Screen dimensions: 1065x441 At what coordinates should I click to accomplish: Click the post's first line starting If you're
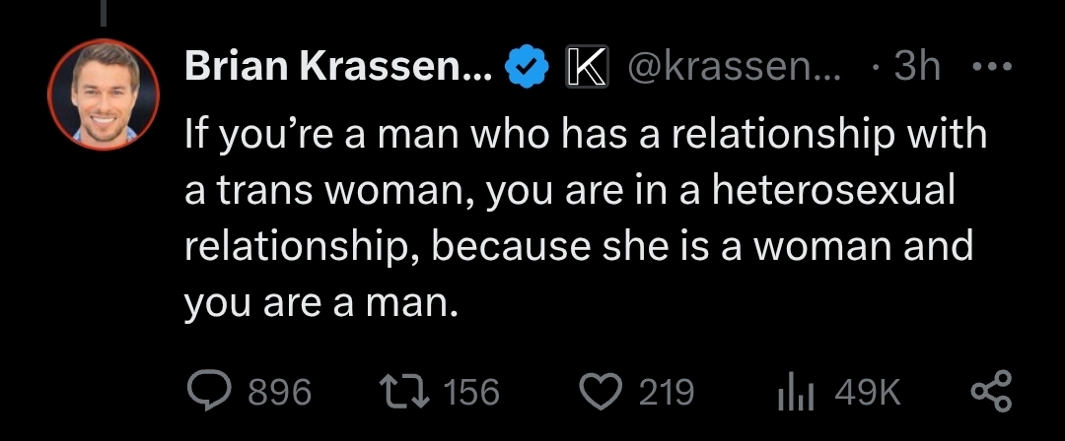click(585, 135)
